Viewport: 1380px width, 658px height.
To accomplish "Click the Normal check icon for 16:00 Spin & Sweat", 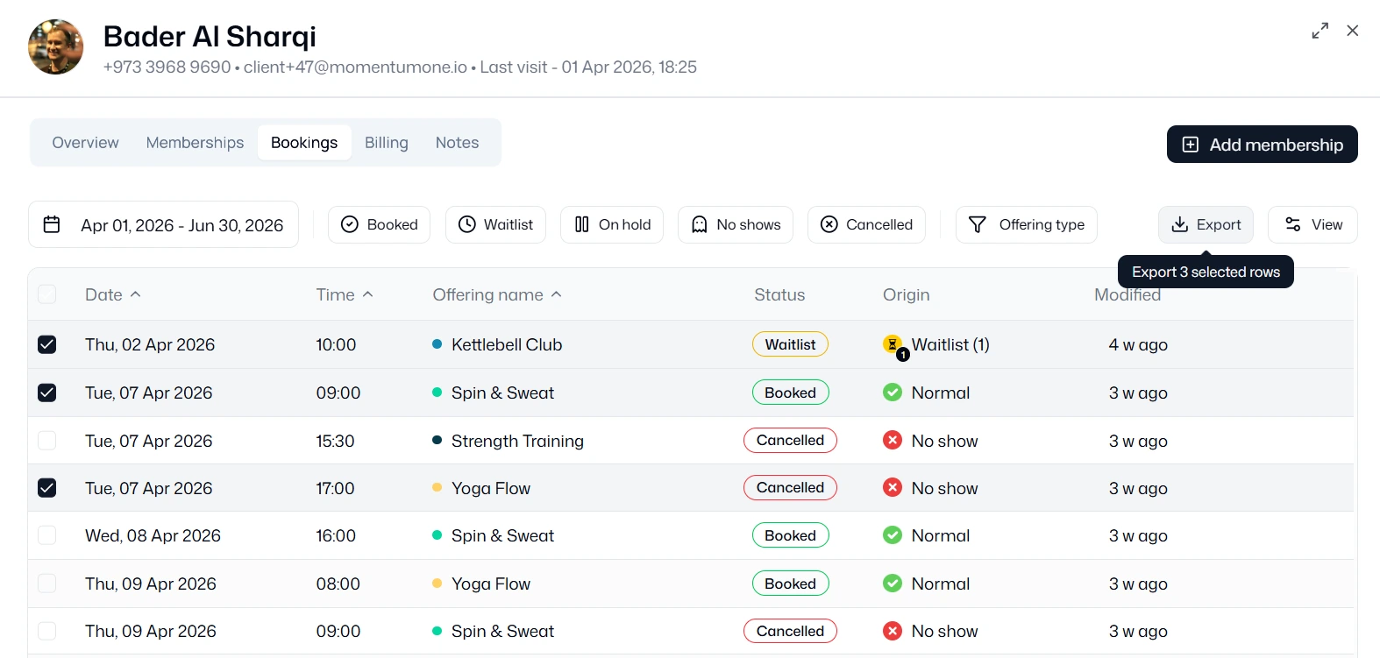I will click(x=893, y=535).
